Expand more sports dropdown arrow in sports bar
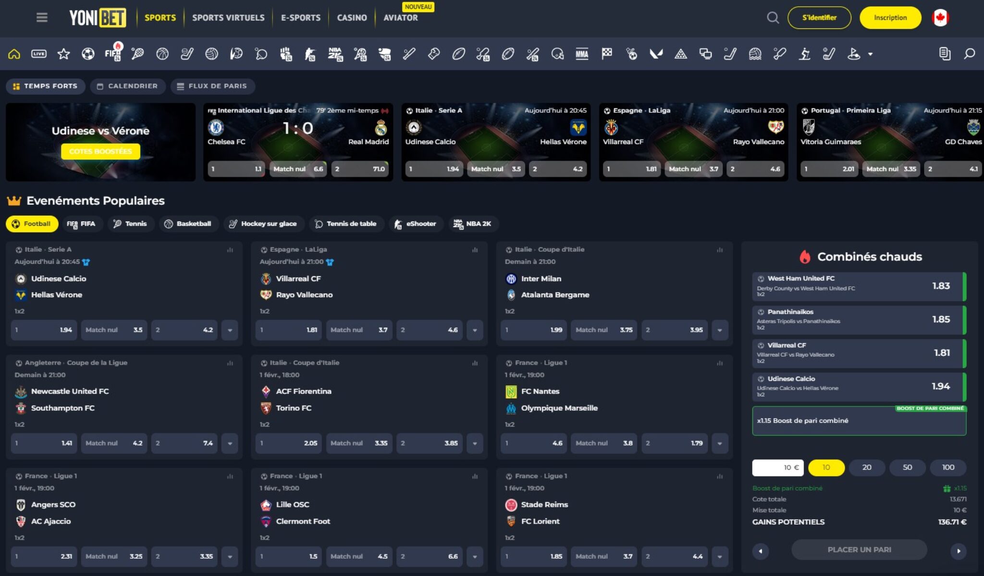 click(870, 54)
